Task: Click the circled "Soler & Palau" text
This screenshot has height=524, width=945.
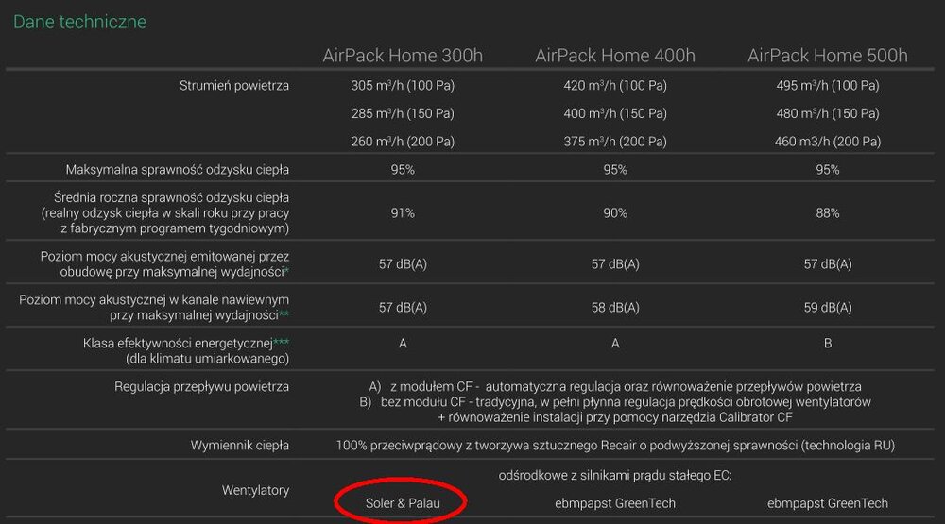Action: click(x=403, y=503)
